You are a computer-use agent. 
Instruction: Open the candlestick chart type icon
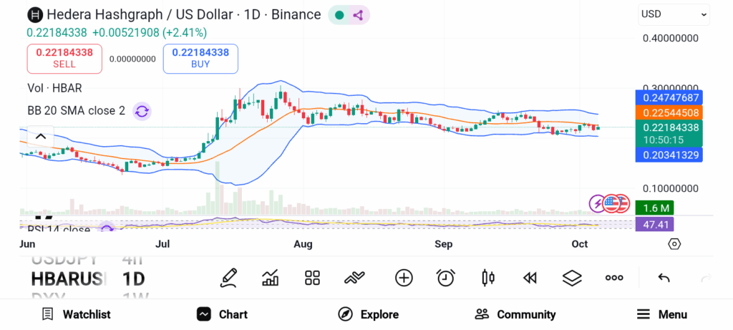488,278
